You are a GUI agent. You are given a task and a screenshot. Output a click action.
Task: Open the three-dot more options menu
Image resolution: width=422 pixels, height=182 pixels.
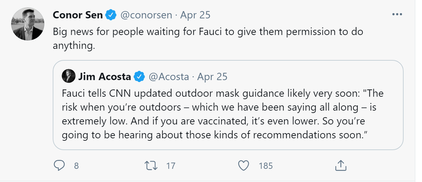[397, 15]
